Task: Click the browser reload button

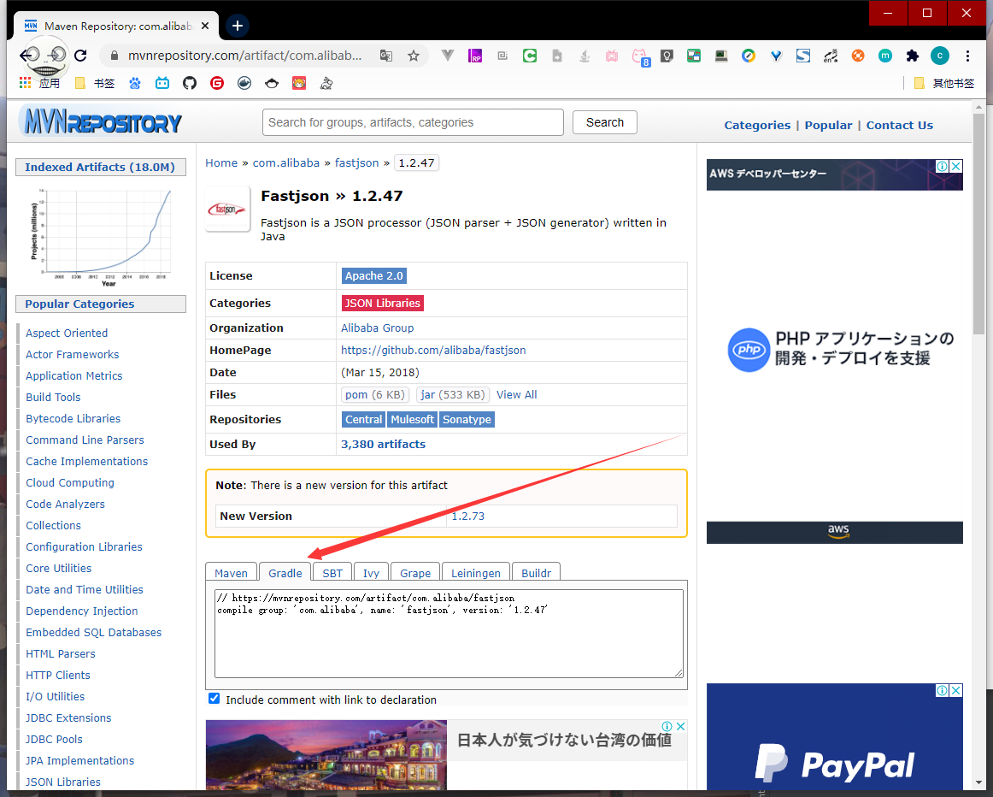Action: point(80,56)
